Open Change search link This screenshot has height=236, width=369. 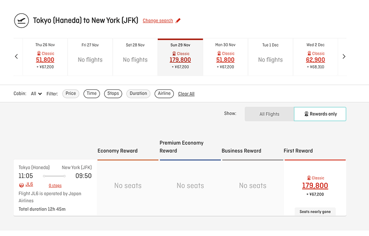coord(158,20)
